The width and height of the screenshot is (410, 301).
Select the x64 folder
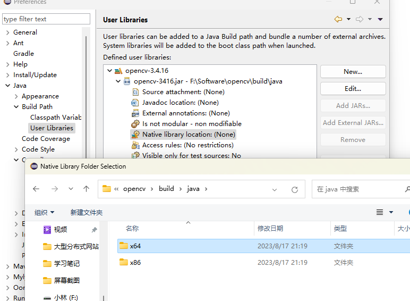click(x=263, y=246)
